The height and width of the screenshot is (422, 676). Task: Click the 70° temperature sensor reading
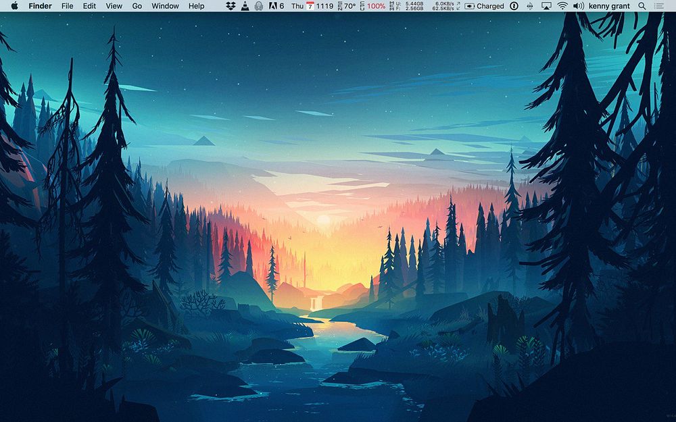tap(347, 6)
